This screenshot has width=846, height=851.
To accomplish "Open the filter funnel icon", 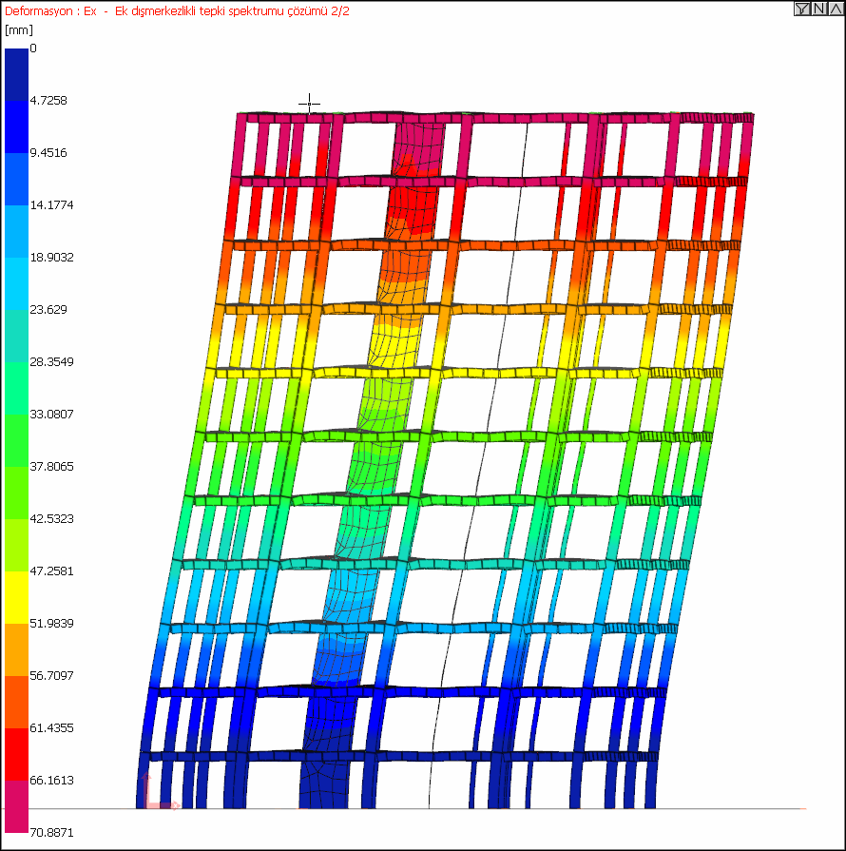I will 802,9.
